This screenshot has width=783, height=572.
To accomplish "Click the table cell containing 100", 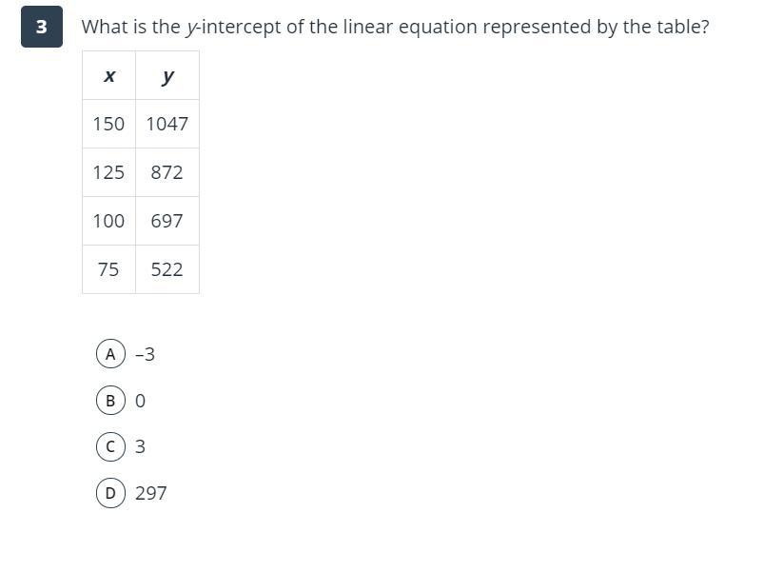I will pos(108,221).
